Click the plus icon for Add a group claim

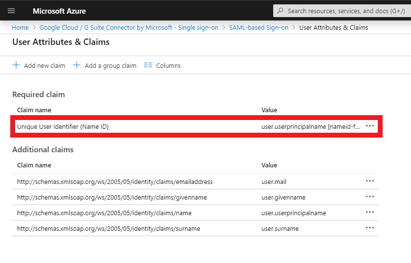click(x=77, y=65)
